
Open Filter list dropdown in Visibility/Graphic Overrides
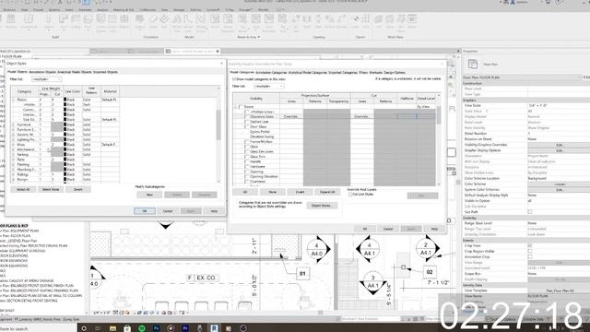coord(268,86)
